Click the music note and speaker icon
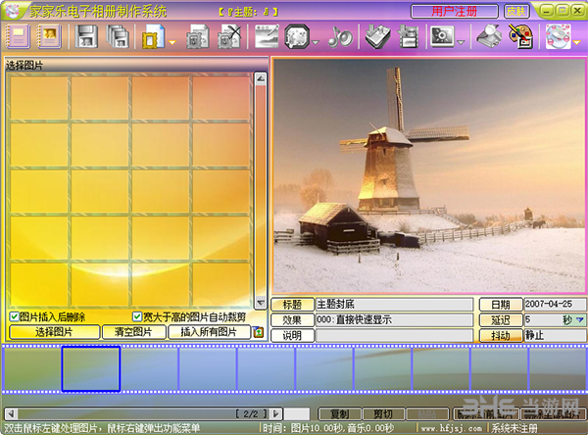Screen dimensions: 588x435 pos(340,36)
